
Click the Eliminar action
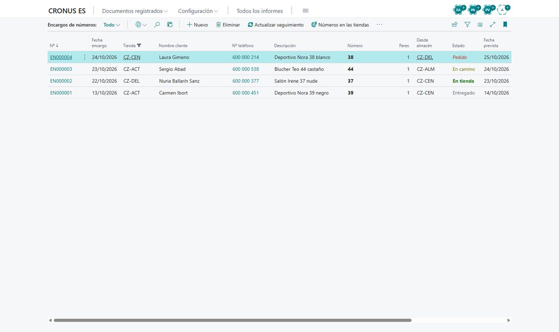[228, 25]
